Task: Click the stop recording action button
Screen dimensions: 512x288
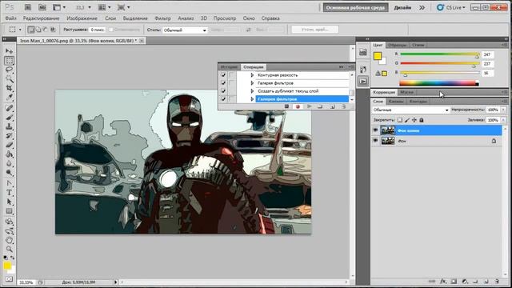Action: click(x=286, y=106)
